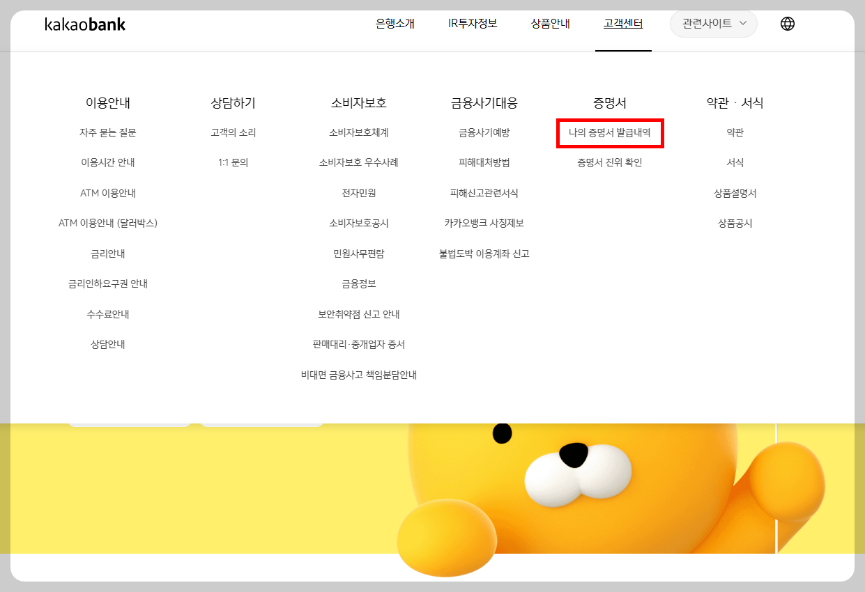The image size is (865, 592).
Task: Go to 자주 묻는 질문
Action: coord(108,132)
